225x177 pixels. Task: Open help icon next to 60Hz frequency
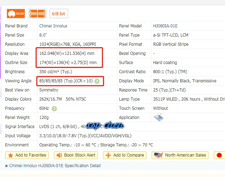tap(54, 109)
